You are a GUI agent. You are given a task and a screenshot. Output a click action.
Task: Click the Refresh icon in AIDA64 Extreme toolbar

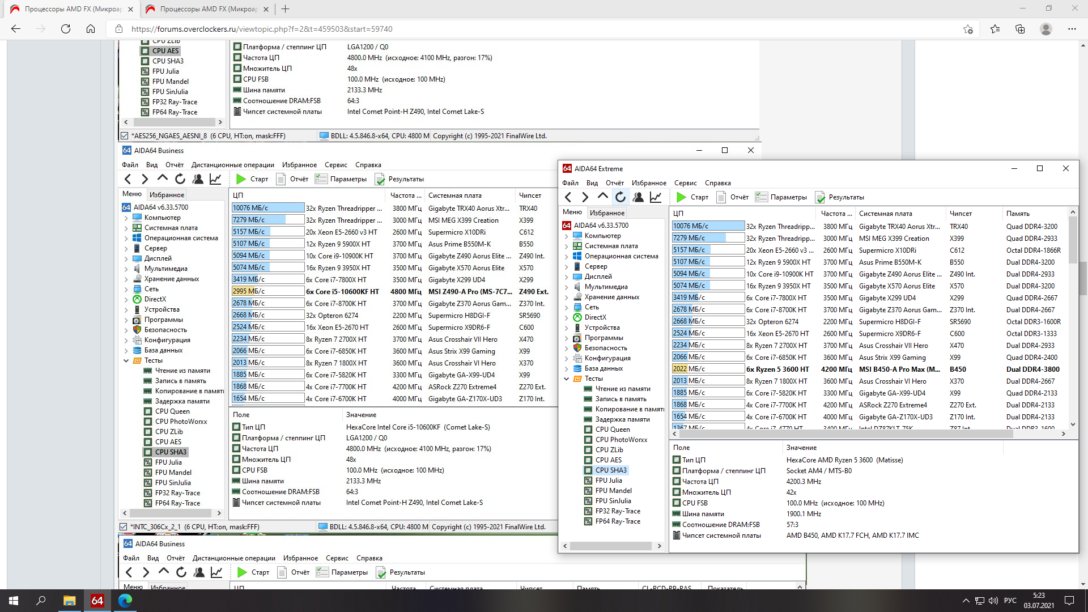[x=620, y=197]
